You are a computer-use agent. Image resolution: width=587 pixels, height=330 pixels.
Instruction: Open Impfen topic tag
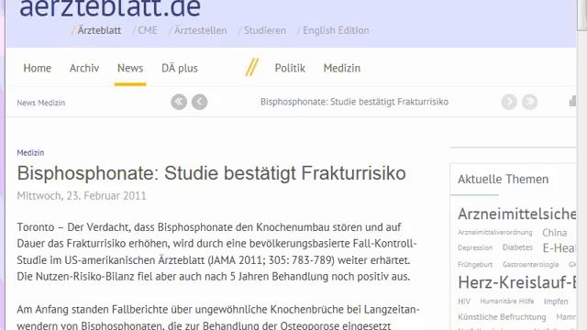click(x=556, y=302)
